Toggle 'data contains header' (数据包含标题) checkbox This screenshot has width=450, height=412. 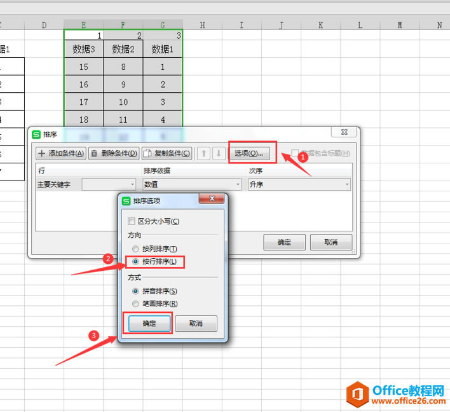tap(295, 153)
